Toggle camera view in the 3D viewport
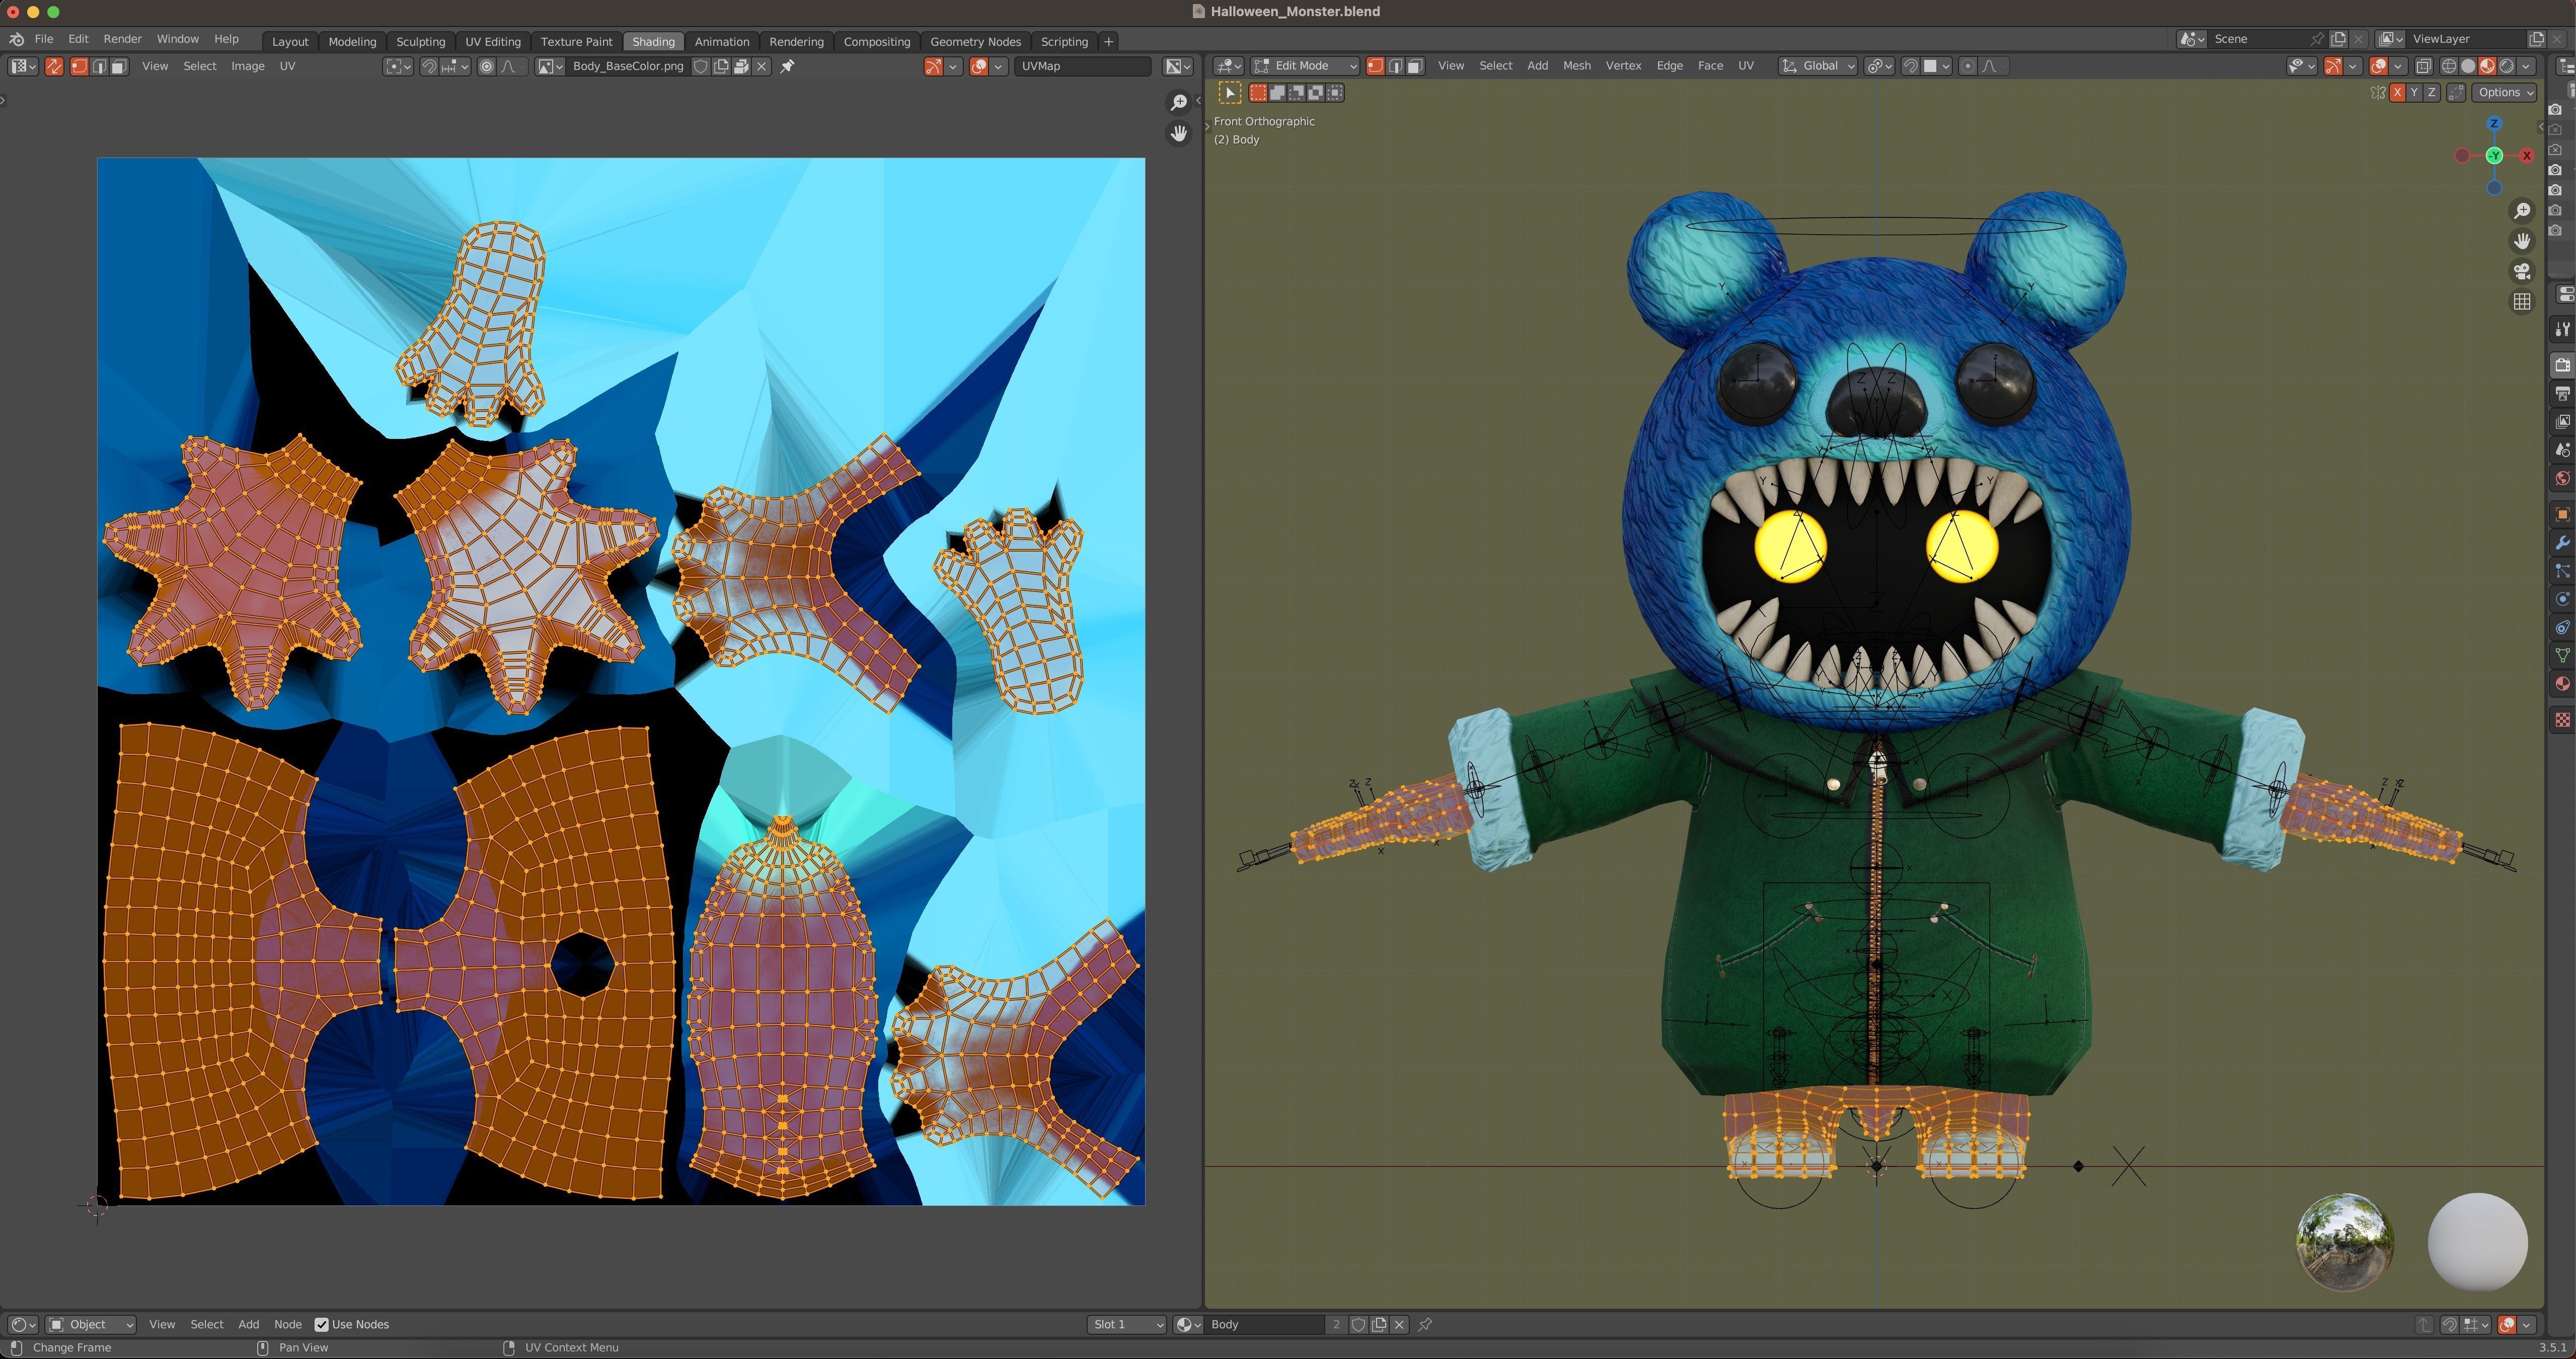2576x1359 pixels. click(2522, 271)
